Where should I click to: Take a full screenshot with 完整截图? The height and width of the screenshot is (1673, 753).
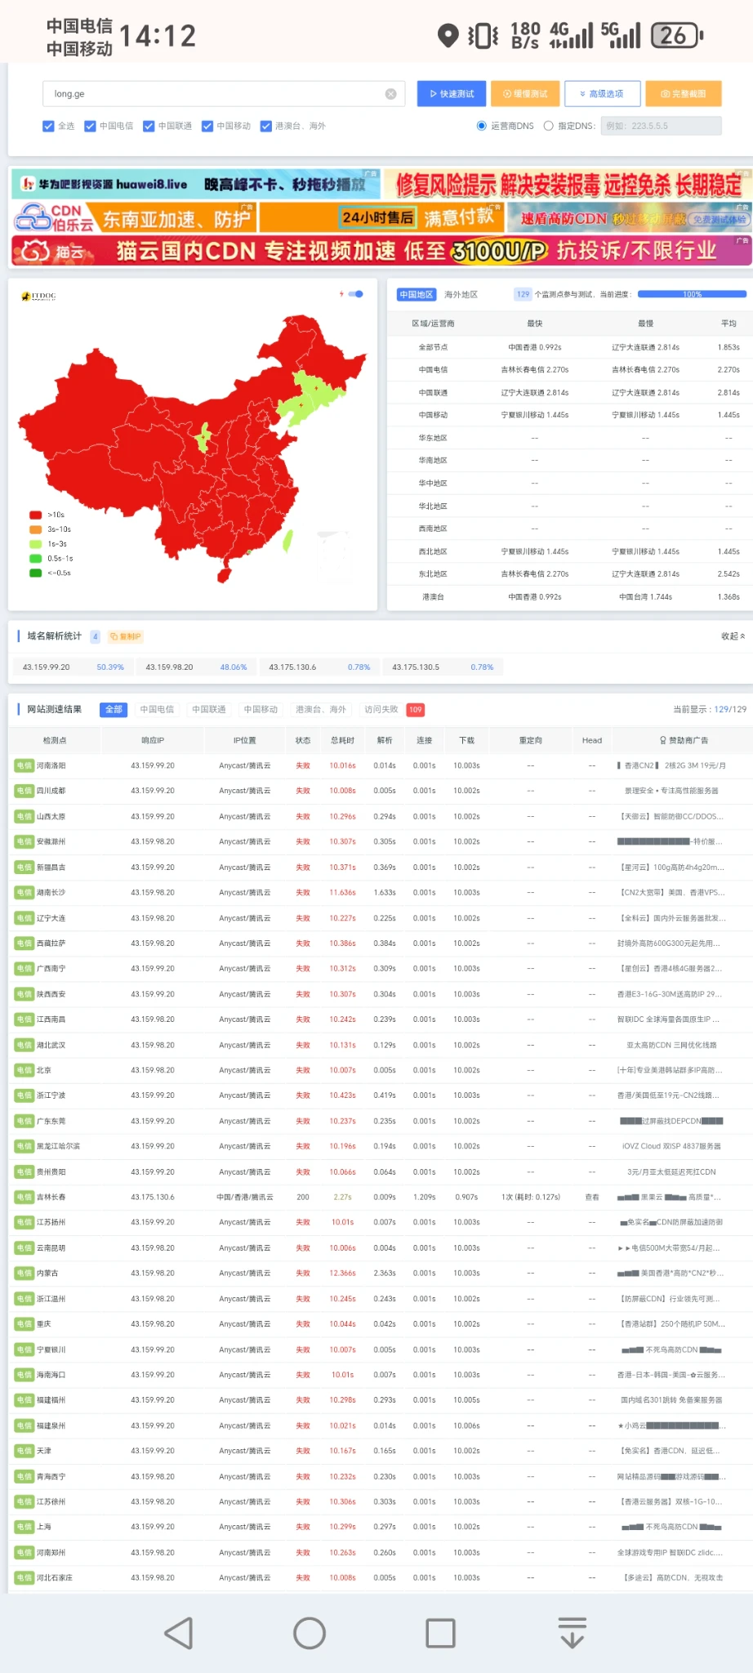click(x=683, y=94)
